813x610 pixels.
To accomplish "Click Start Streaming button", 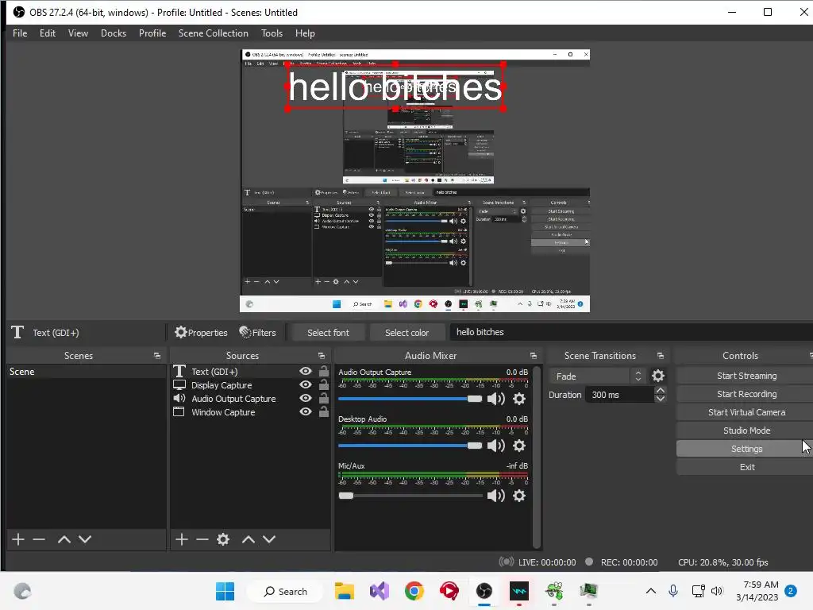I will (x=746, y=376).
